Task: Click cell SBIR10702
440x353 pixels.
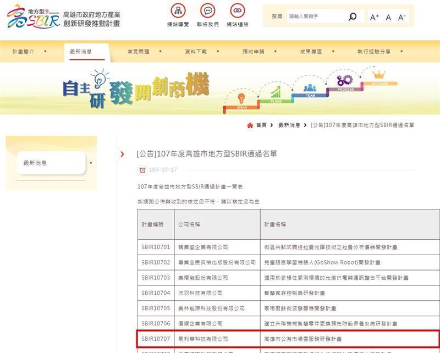Action: 156,263
